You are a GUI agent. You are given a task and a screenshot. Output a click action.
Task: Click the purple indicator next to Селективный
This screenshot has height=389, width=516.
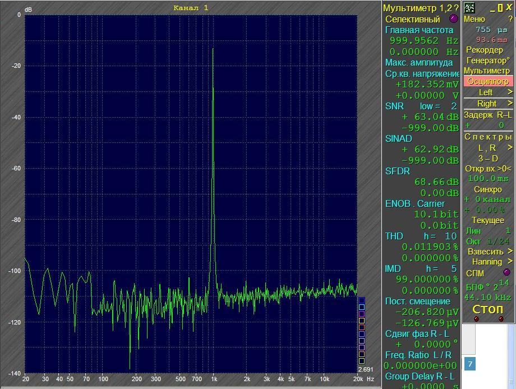click(x=454, y=18)
